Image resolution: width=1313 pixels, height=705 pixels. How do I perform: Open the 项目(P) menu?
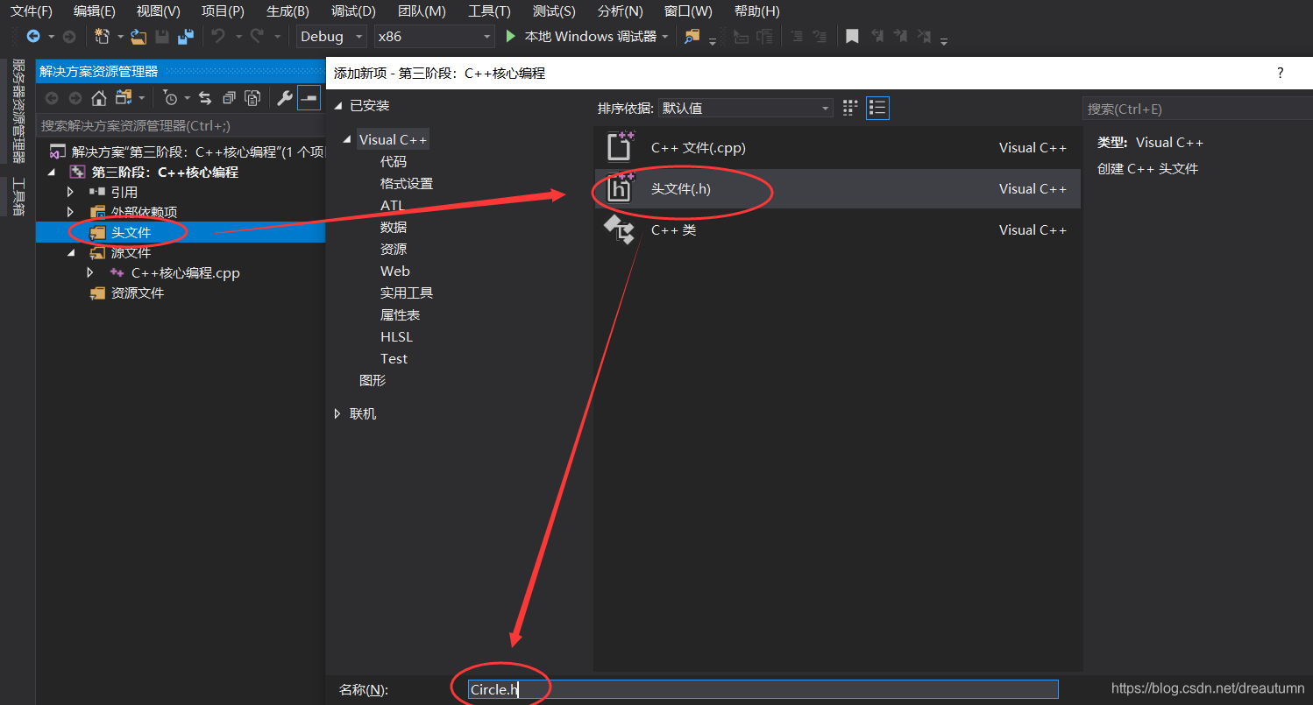click(223, 11)
